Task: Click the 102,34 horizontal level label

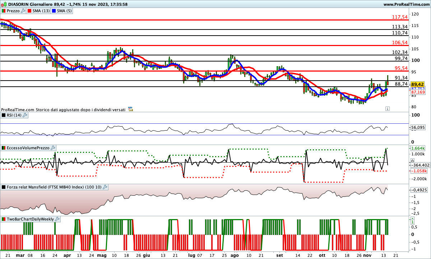Action: (400, 52)
